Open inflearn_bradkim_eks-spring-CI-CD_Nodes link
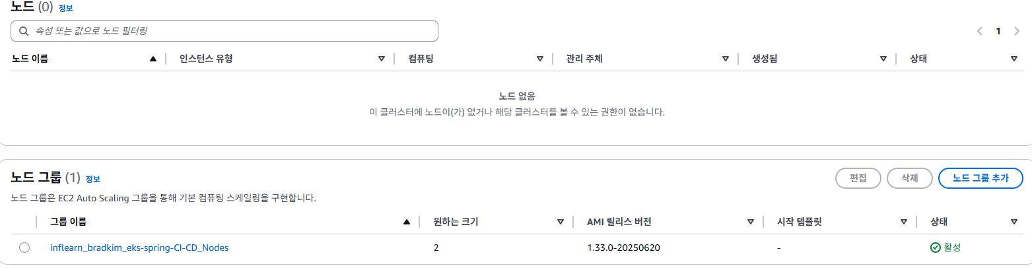1032x268 pixels. 139,248
